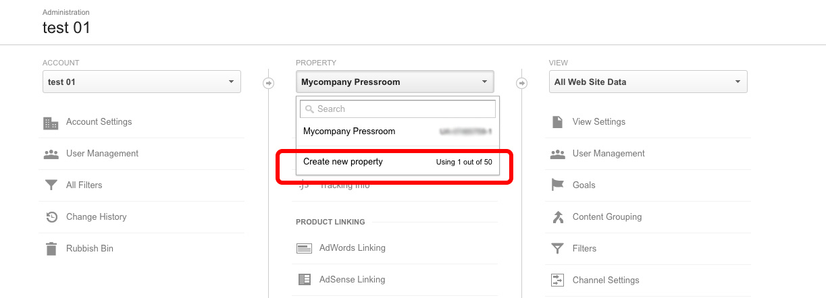Image resolution: width=826 pixels, height=298 pixels.
Task: Click the arrow button between Property and View
Action: 521,83
